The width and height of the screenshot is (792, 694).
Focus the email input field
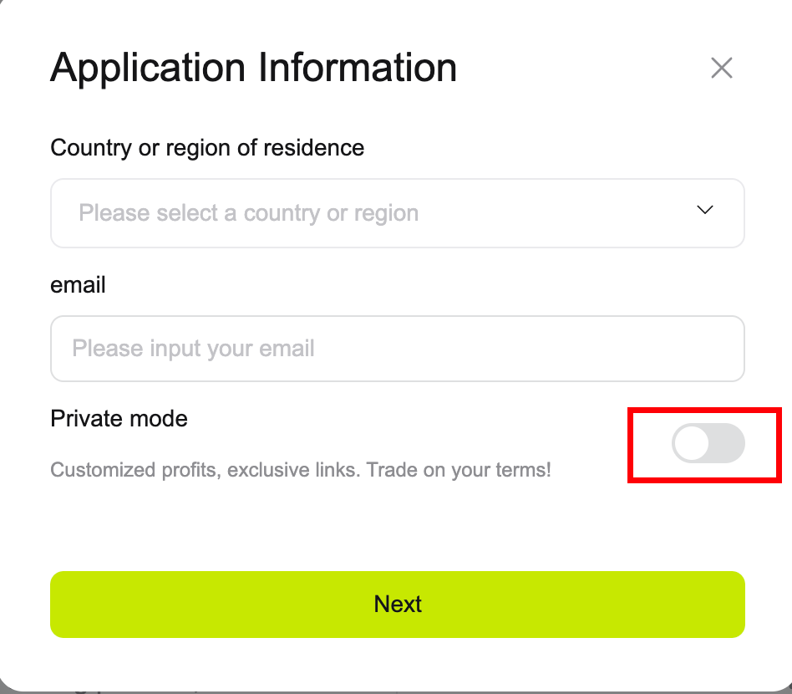(x=397, y=348)
